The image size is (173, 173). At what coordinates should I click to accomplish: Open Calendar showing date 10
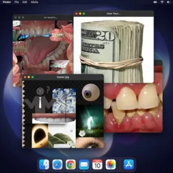97,164
